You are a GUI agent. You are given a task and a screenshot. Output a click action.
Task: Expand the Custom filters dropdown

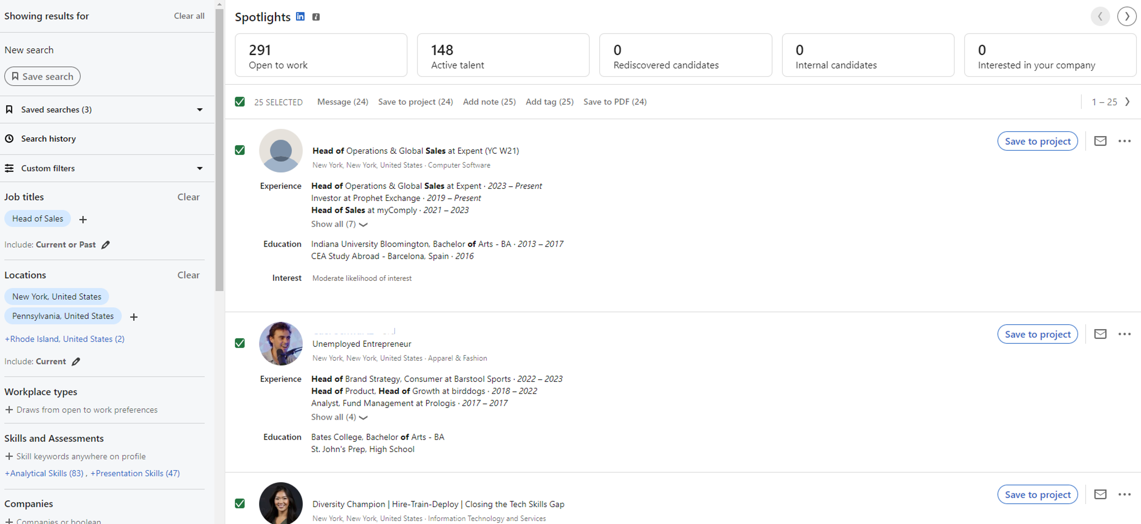click(x=200, y=168)
